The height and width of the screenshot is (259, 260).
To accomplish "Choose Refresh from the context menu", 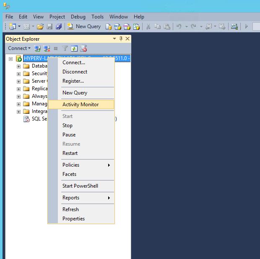I will 81,209.
